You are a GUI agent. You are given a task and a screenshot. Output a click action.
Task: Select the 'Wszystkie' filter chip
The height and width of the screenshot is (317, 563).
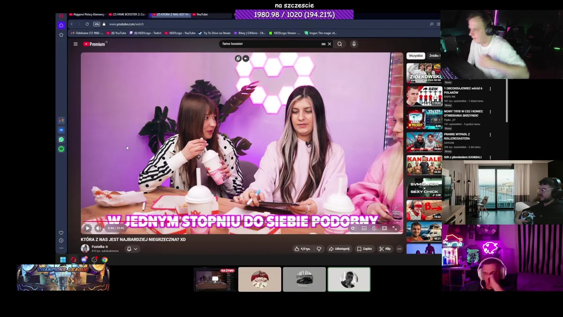point(416,56)
